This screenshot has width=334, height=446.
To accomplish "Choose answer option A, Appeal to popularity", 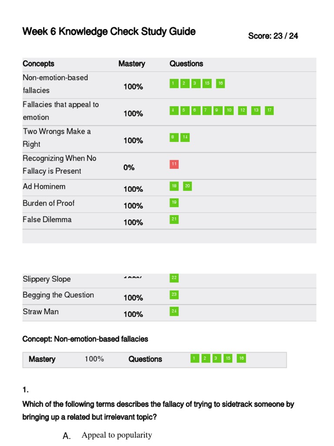I will [x=117, y=435].
